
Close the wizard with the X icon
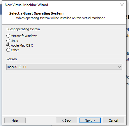(122, 5)
